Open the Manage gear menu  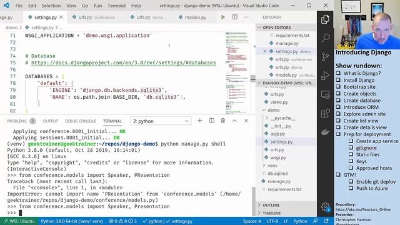pyautogui.click(x=325, y=207)
